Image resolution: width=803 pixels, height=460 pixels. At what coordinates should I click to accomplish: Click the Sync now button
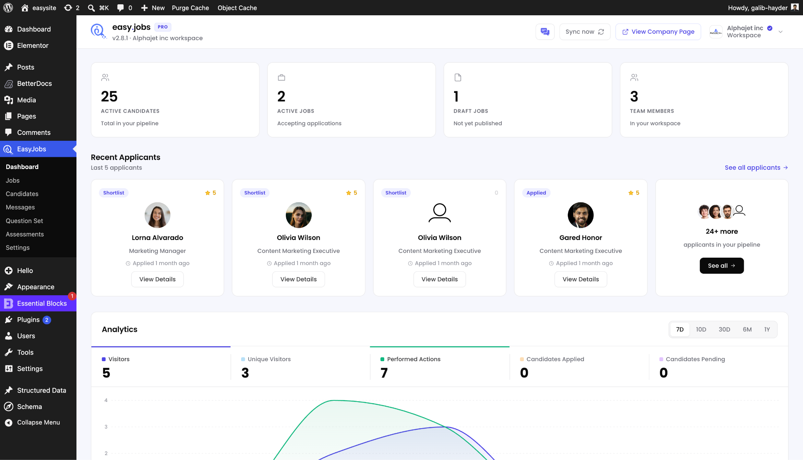click(585, 32)
